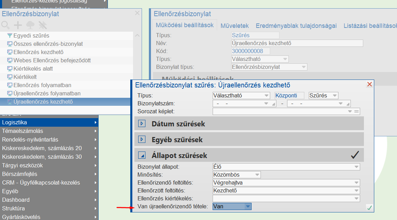Open Rendelés-nyilvántartás menu
The width and height of the screenshot is (397, 220).
(x=49, y=139)
